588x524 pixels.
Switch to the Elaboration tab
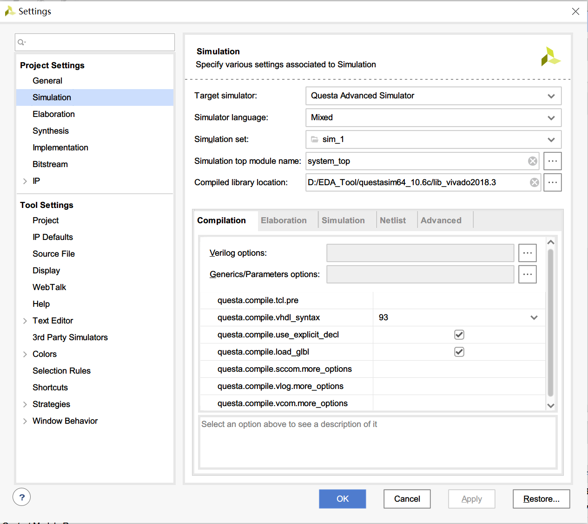284,220
